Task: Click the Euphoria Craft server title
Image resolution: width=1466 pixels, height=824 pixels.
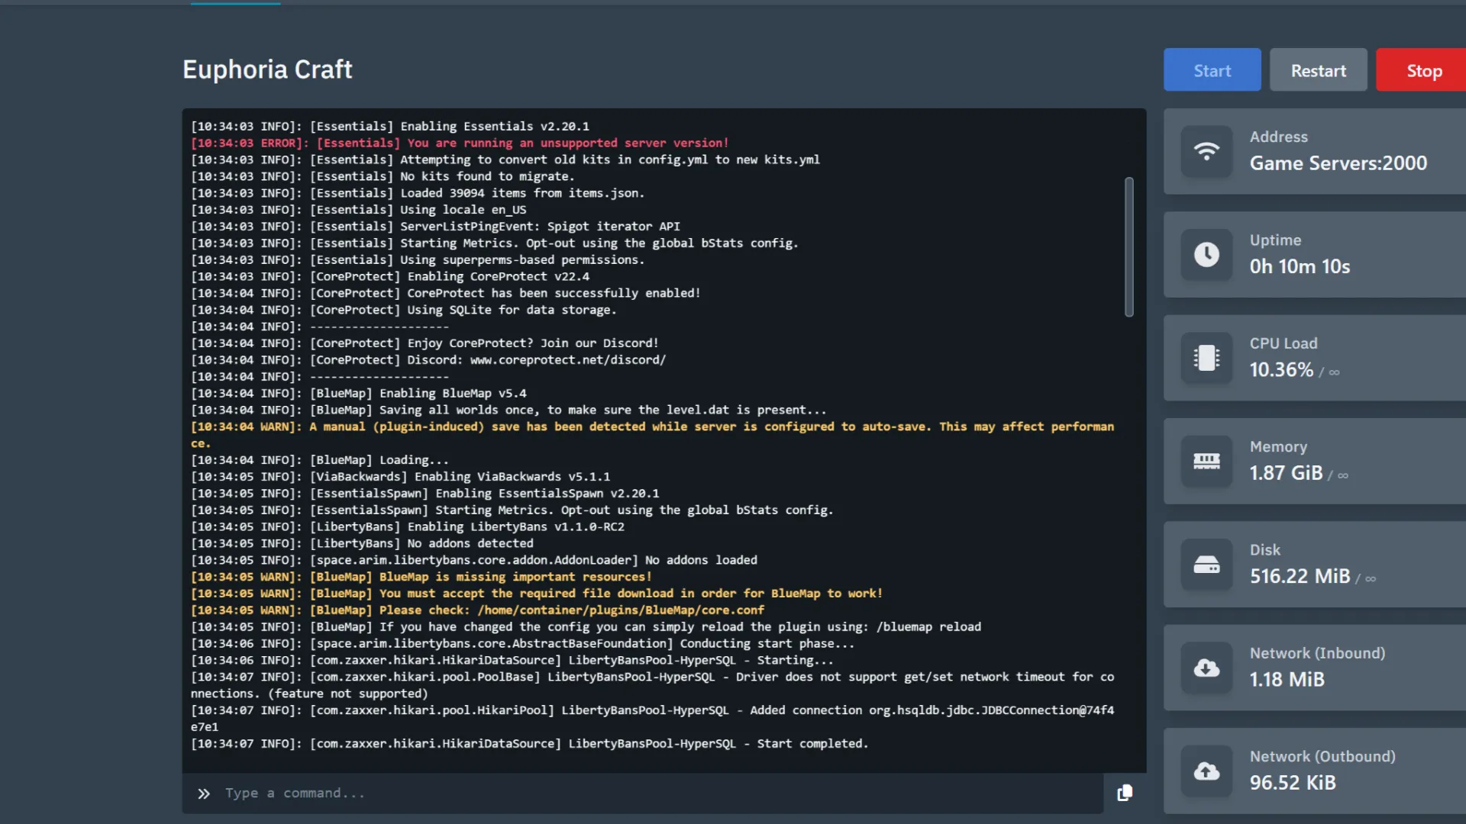Action: pos(267,69)
